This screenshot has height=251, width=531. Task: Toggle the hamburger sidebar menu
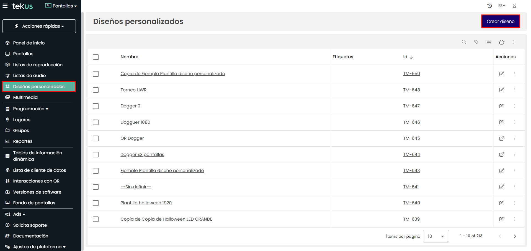[x=5, y=6]
